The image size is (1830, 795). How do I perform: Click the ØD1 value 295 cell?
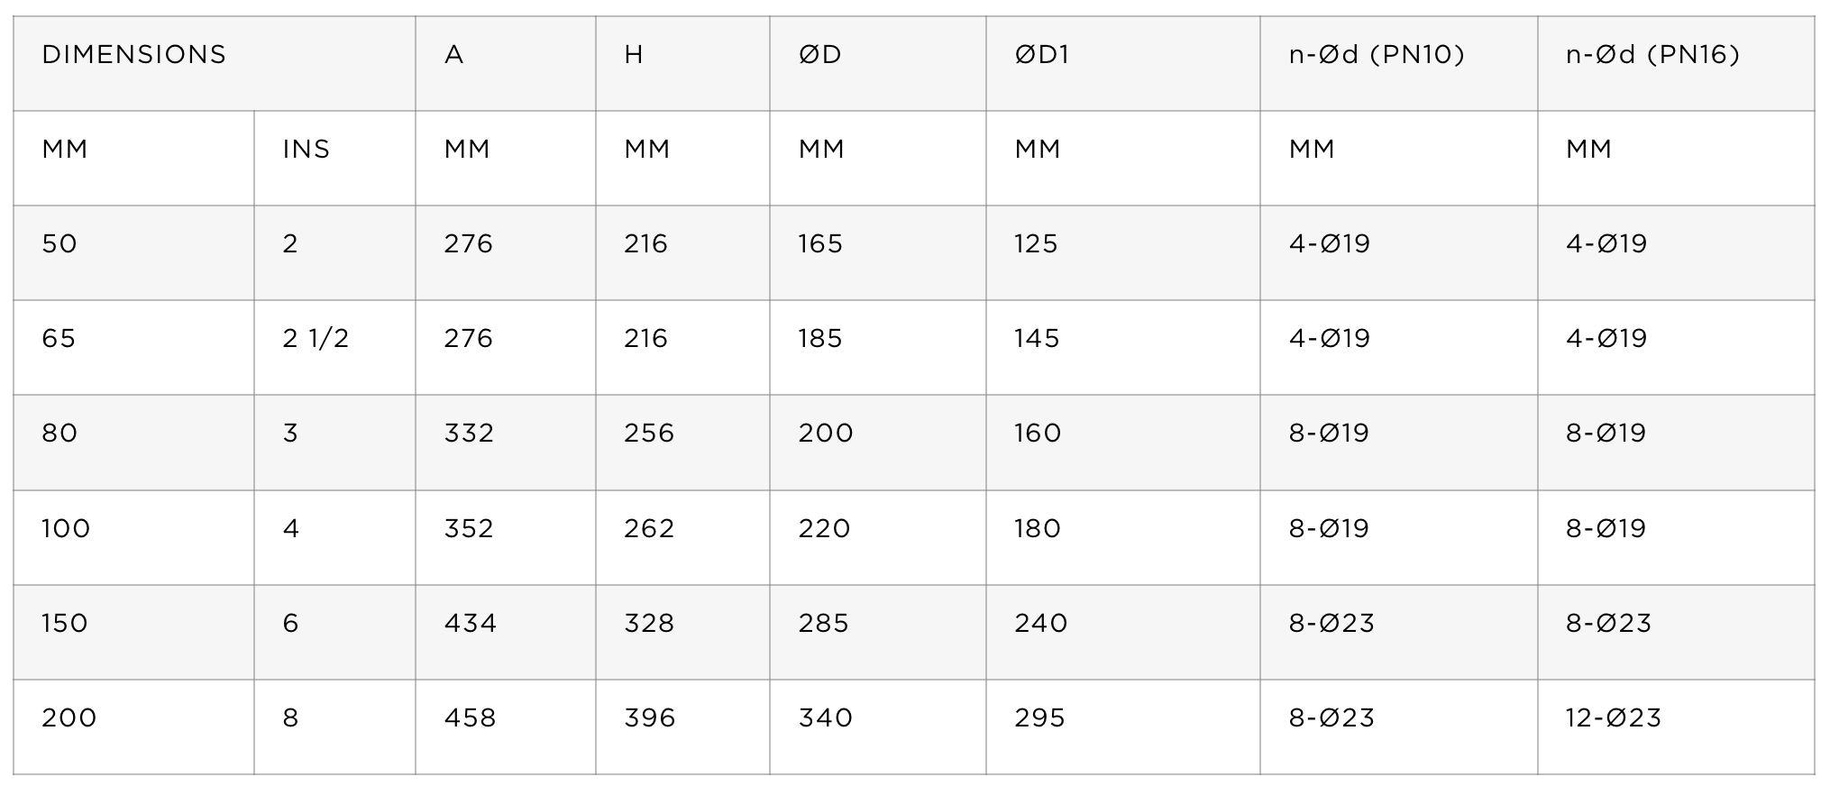1123,727
